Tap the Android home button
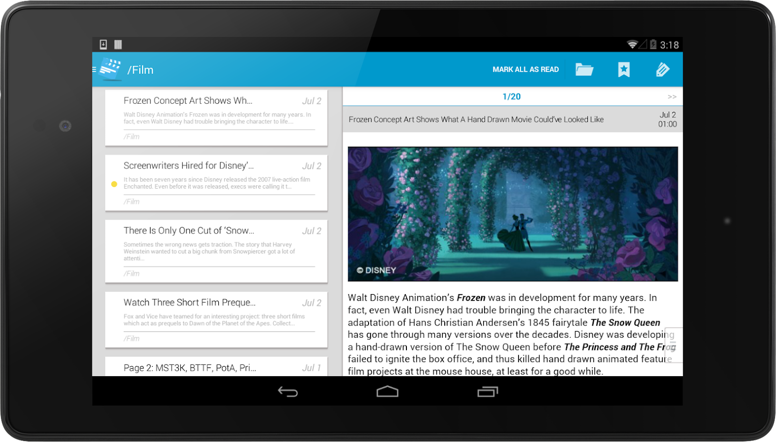 pos(387,391)
